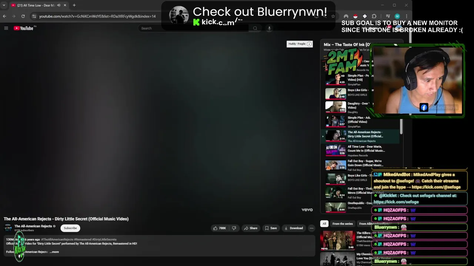Select the current Dirty Little Secret playlist item
The height and width of the screenshot is (266, 474).
360,136
